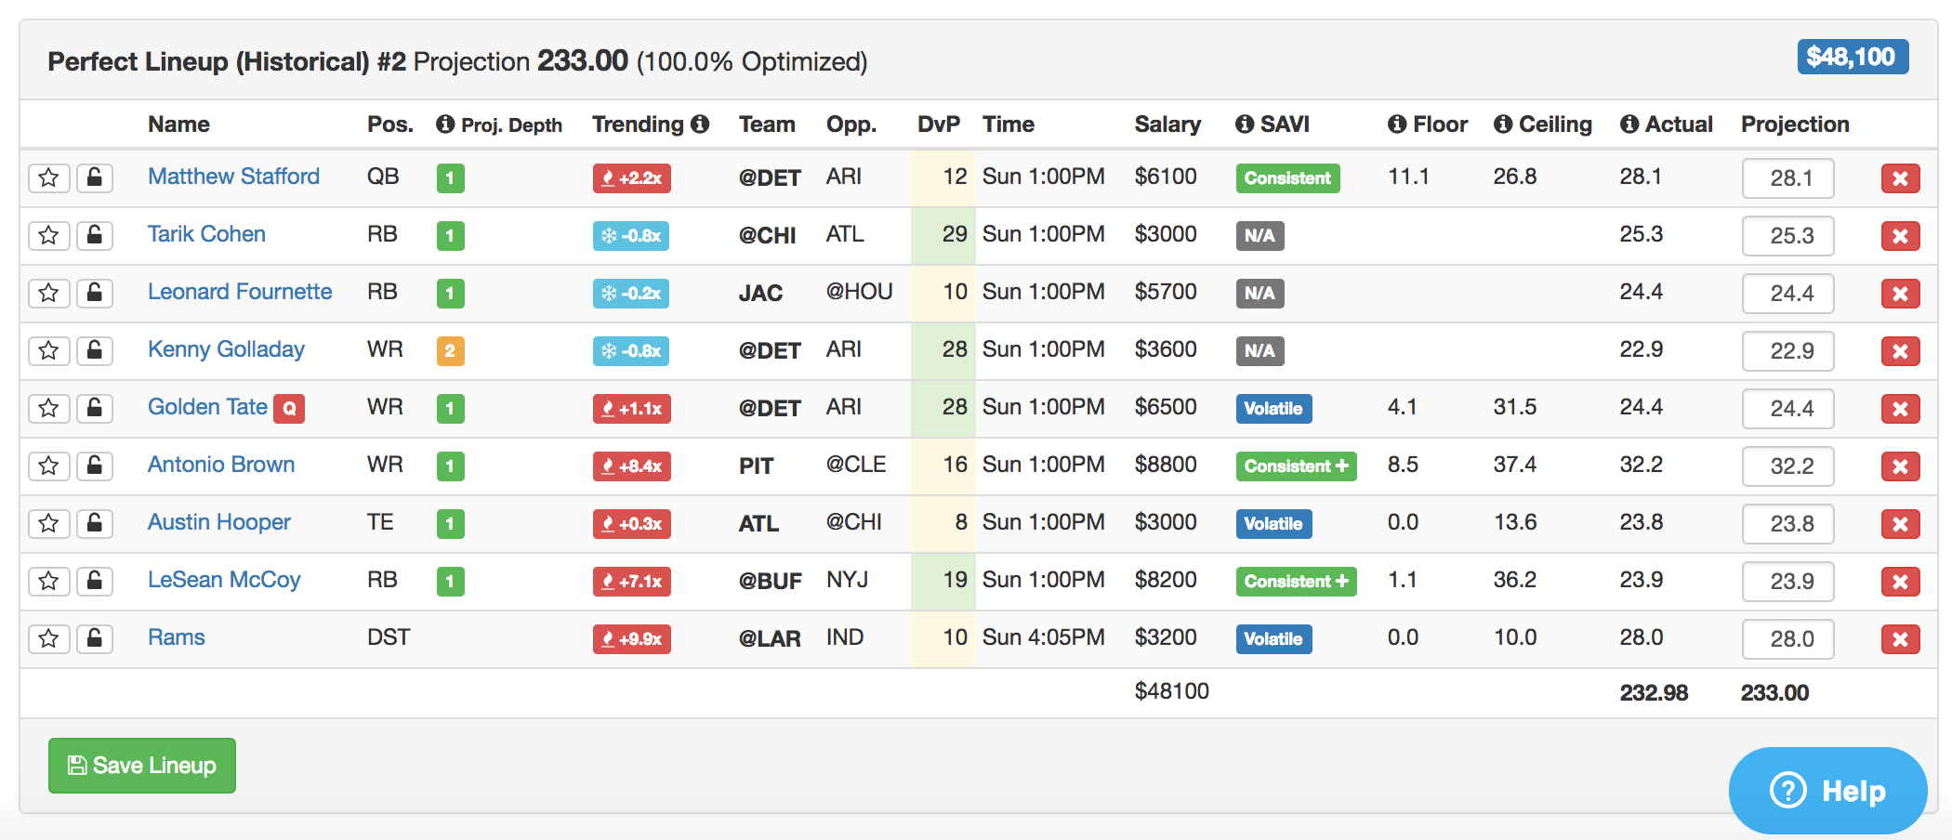This screenshot has height=840, width=1952.
Task: Open Rams team link
Action: tap(177, 637)
